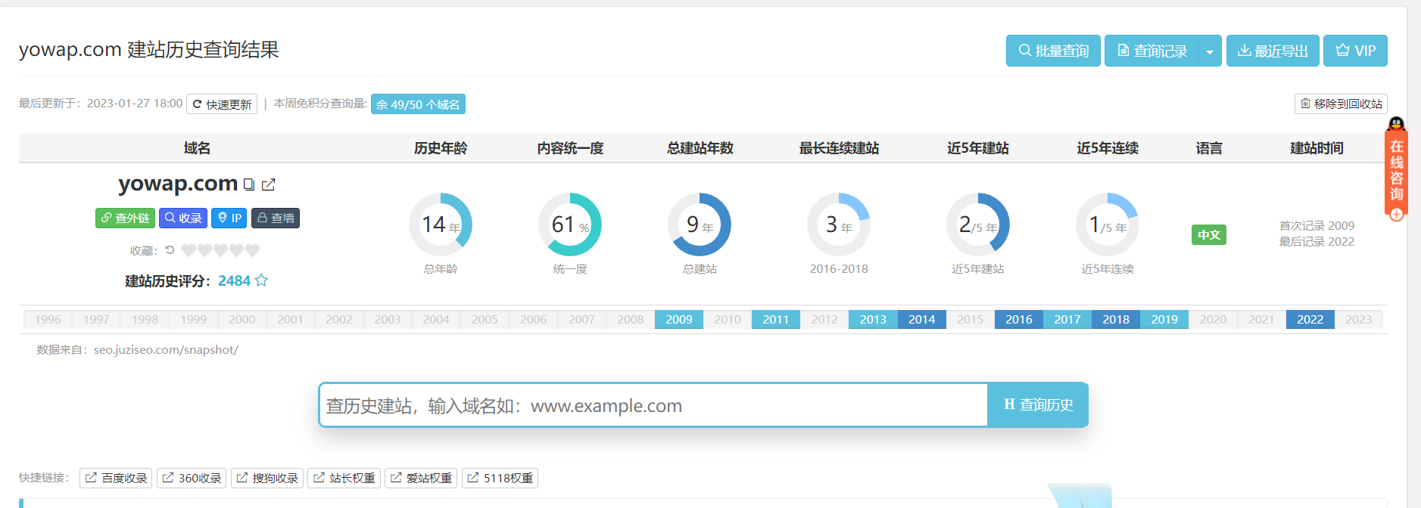Focus the domain history search field

click(x=654, y=405)
